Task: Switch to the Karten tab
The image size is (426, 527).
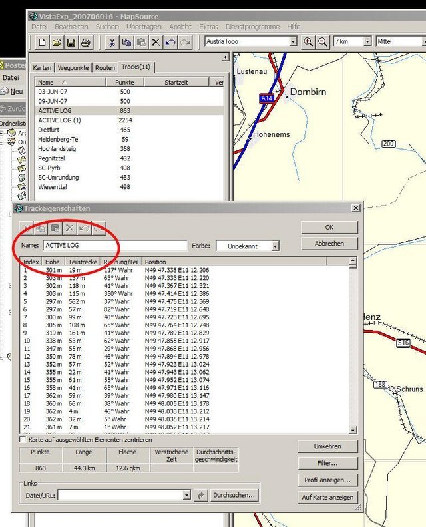Action: point(42,68)
